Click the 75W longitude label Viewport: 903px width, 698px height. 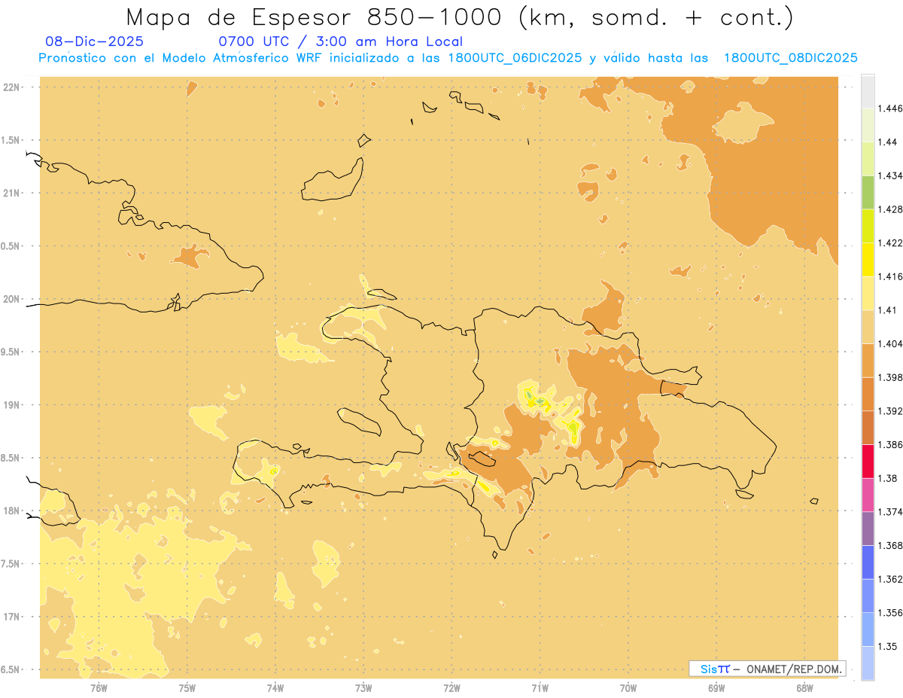[x=187, y=688]
